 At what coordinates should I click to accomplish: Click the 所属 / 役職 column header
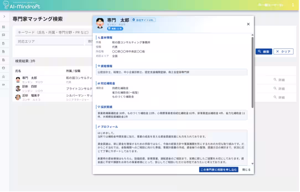coord(73,71)
